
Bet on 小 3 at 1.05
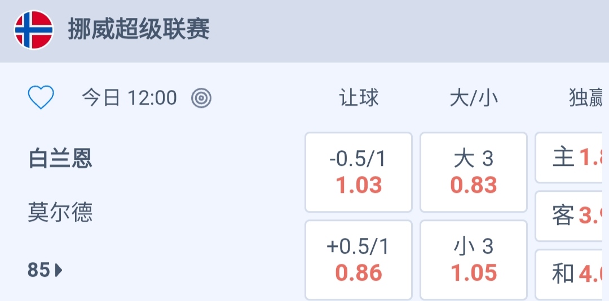(x=474, y=260)
